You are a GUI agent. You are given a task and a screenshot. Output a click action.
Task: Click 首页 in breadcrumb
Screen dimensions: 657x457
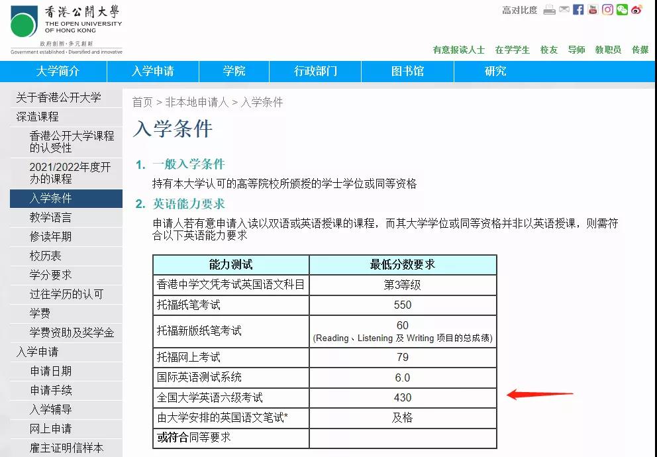pos(142,102)
